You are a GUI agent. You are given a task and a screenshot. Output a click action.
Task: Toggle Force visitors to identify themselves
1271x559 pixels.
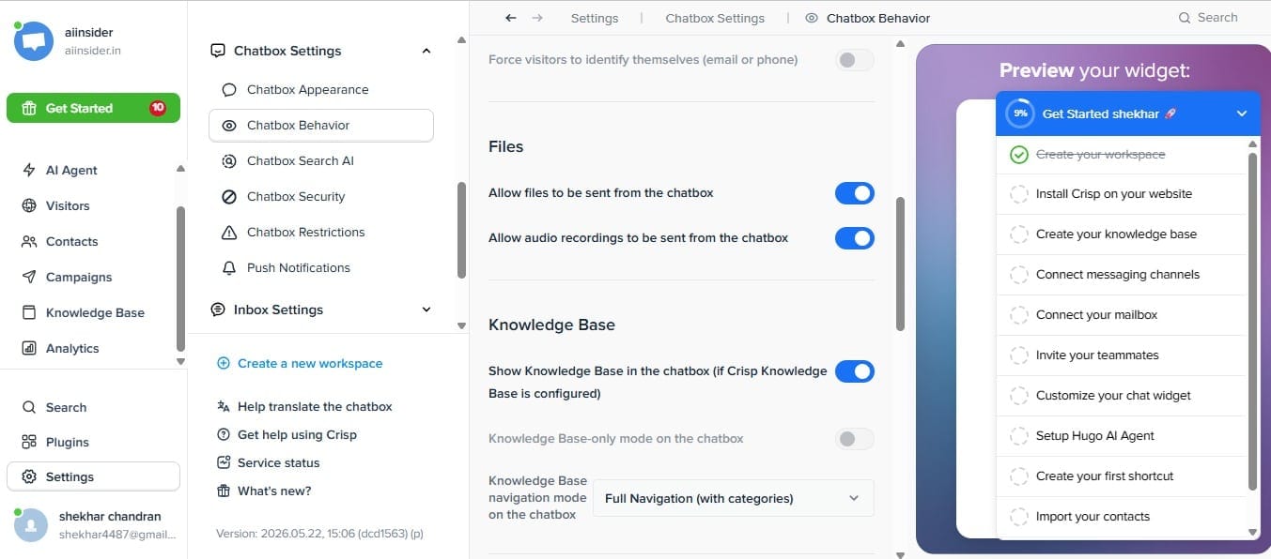tap(855, 60)
